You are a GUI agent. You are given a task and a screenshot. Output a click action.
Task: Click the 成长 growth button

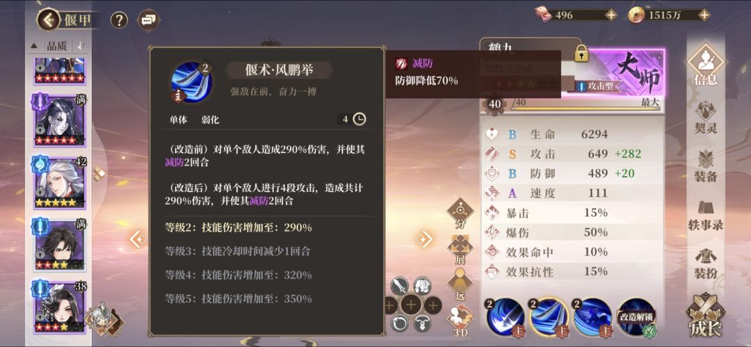click(706, 315)
